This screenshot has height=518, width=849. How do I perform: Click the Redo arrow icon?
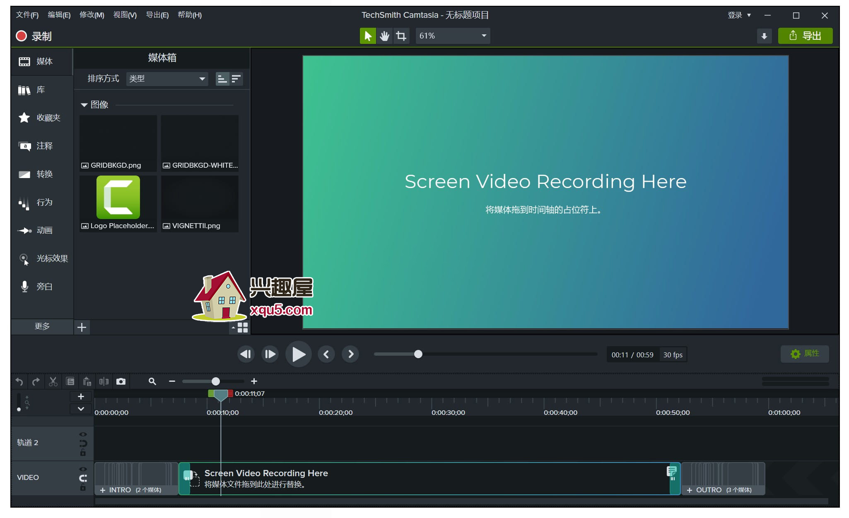36,381
